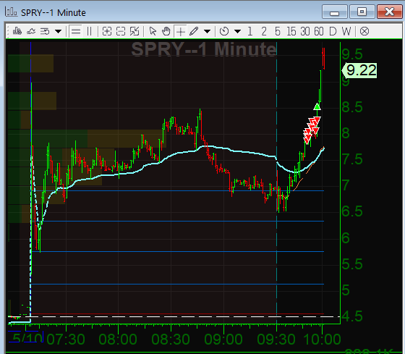The width and height of the screenshot is (405, 354).
Task: Click the chart icon in title bar
Action: (x=11, y=12)
